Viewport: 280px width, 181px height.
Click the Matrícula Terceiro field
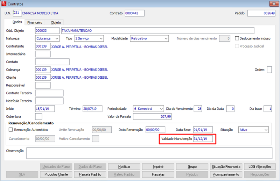[x=49, y=101]
